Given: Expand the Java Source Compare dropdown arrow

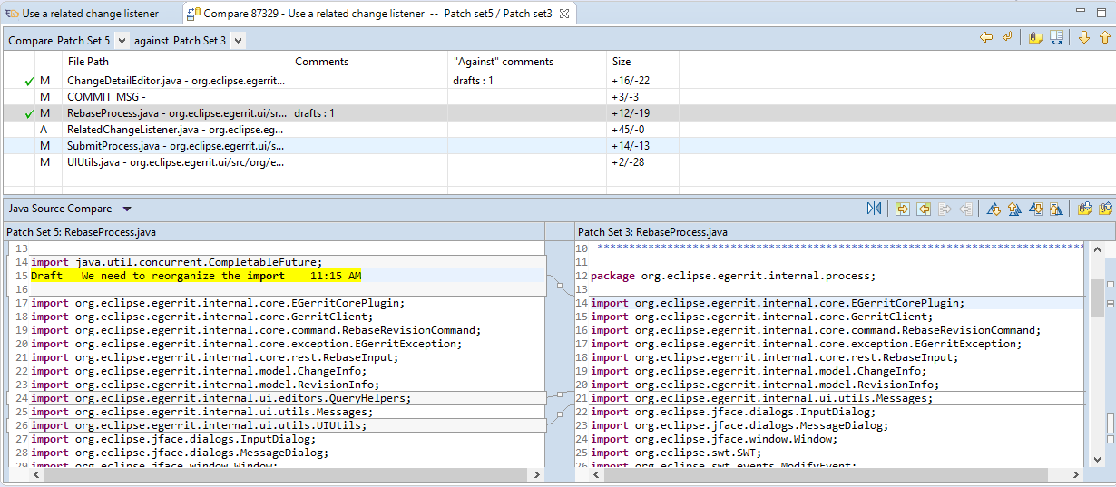Looking at the screenshot, I should coord(127,209).
